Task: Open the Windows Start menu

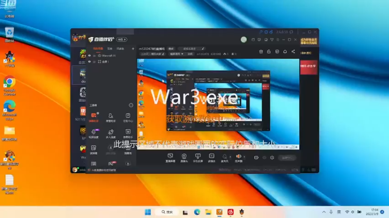Action: pos(148,212)
